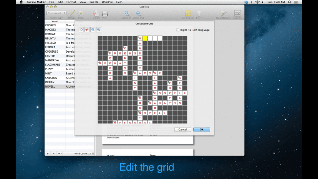Select the scissors cut tool in Crossword Grid
318x179 pixels.
tap(87, 30)
